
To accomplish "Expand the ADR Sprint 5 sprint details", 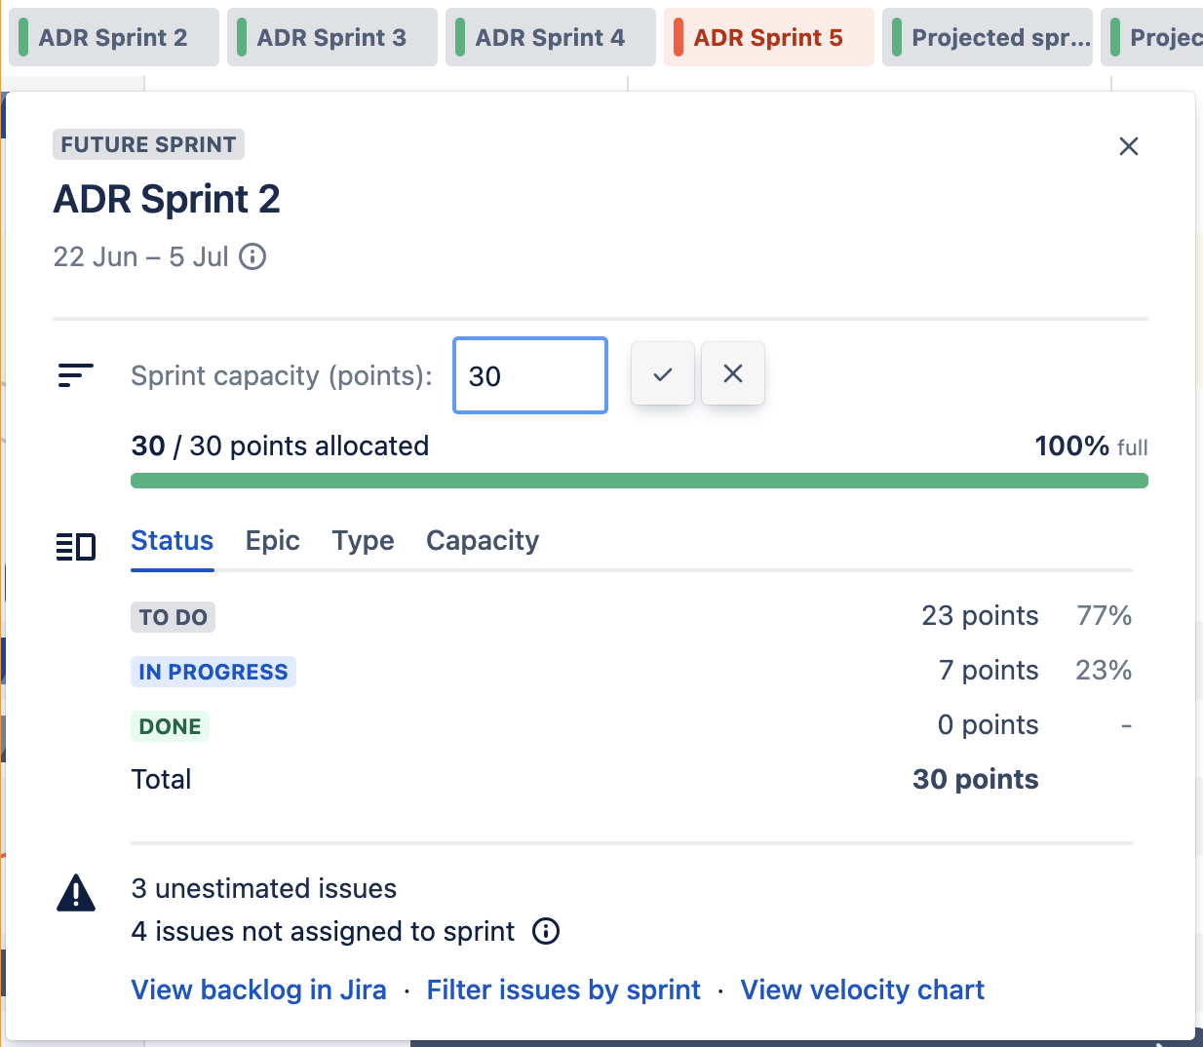I will [769, 36].
